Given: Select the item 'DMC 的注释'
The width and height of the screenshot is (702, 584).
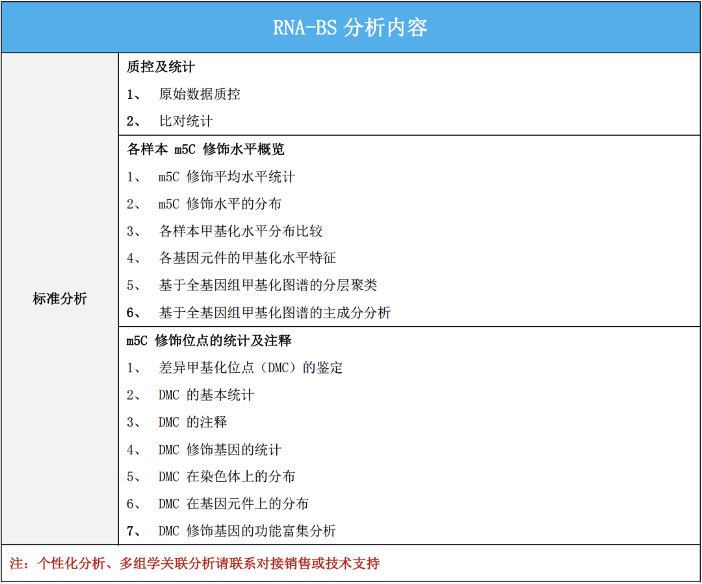Looking at the screenshot, I should pyautogui.click(x=192, y=422).
